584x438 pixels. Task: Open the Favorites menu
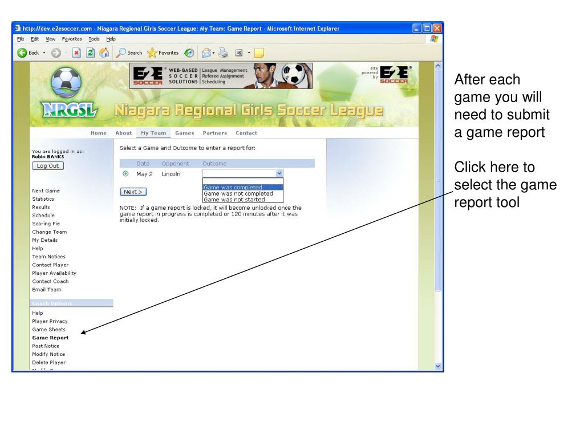click(x=72, y=39)
